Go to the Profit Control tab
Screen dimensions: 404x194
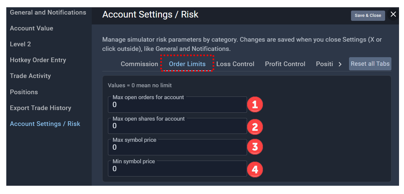[285, 64]
